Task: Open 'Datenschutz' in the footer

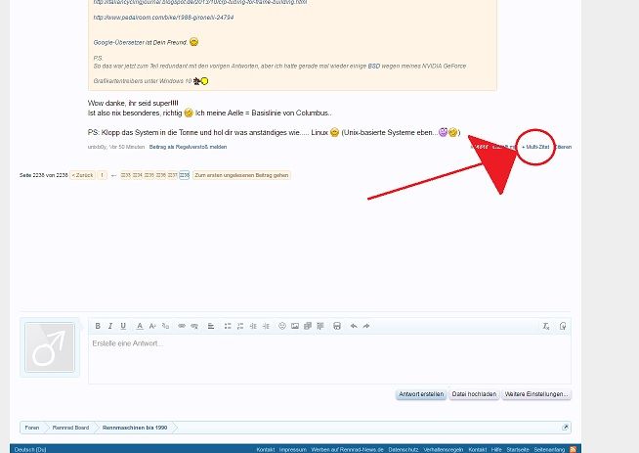Action: click(404, 449)
